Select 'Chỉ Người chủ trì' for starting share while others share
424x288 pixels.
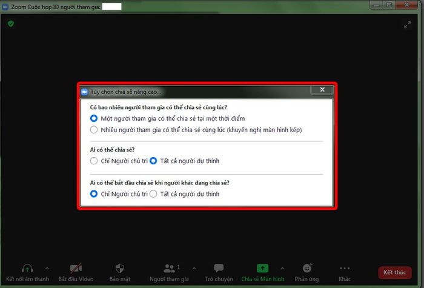[x=93, y=194]
